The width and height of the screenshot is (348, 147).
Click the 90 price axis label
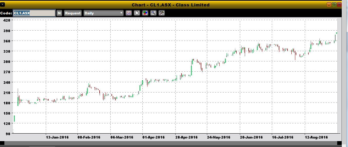(7, 134)
